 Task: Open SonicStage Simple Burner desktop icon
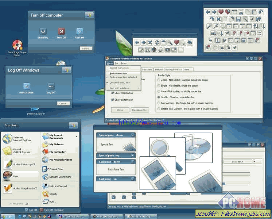tap(17, 48)
